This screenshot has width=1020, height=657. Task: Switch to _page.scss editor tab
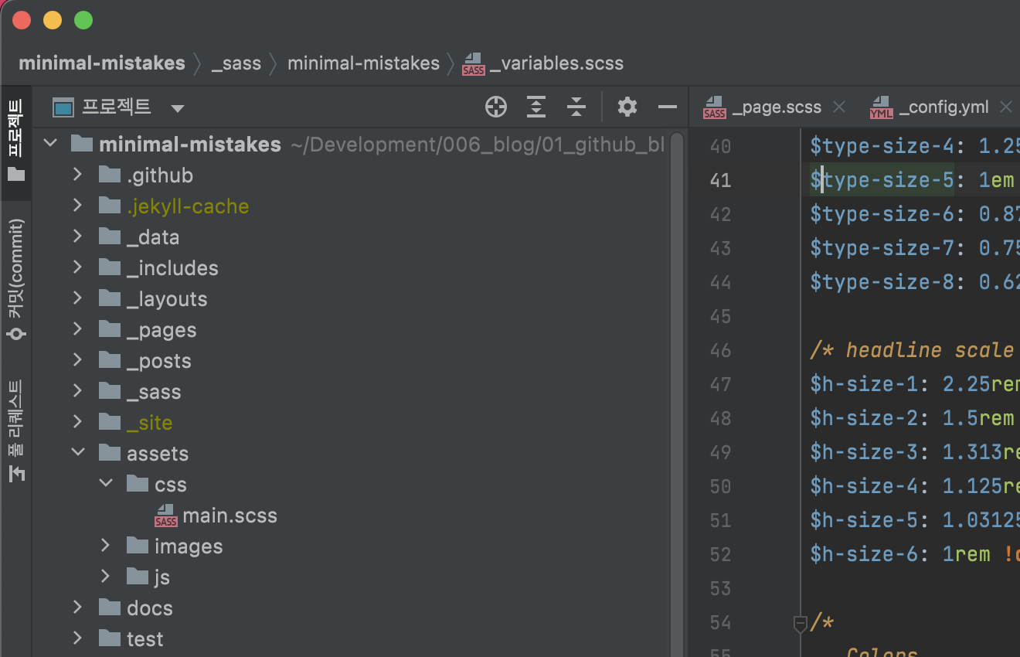pos(775,107)
